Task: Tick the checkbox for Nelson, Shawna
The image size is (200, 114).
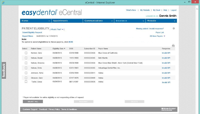Action: [26, 63]
